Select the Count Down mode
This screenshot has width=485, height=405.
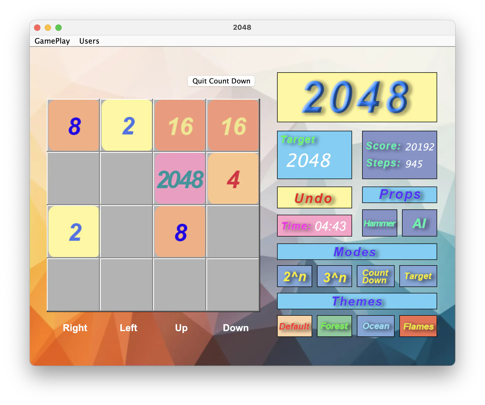(x=375, y=276)
